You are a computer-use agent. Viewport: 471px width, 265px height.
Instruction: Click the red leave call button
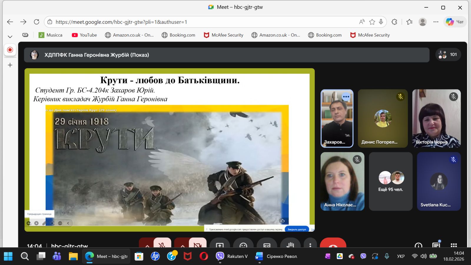(x=333, y=244)
